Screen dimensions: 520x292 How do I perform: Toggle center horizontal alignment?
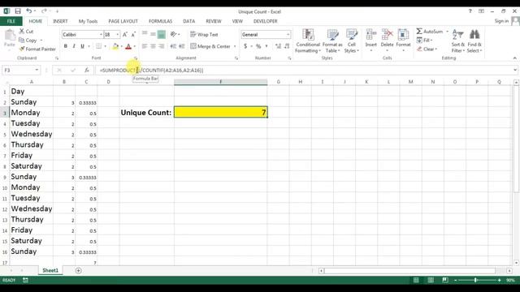click(x=153, y=46)
